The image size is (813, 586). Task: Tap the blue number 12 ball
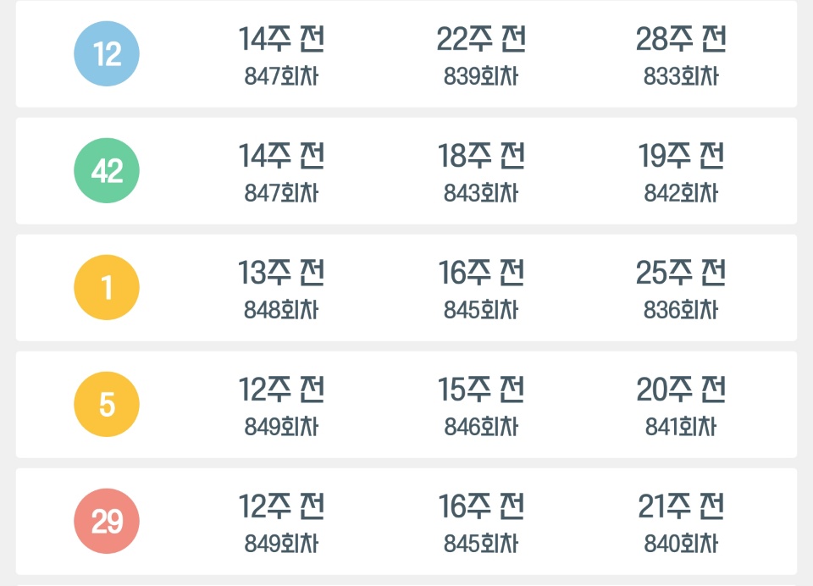[107, 53]
